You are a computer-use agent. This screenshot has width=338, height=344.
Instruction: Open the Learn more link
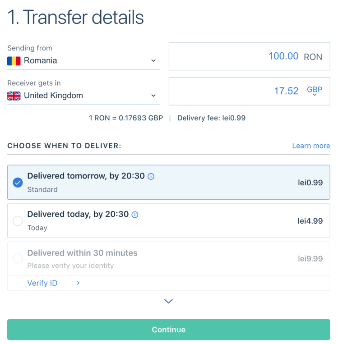[311, 146]
